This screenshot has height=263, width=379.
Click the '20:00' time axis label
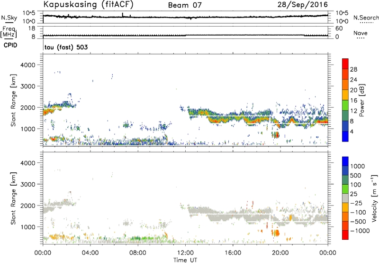pyautogui.click(x=280, y=253)
